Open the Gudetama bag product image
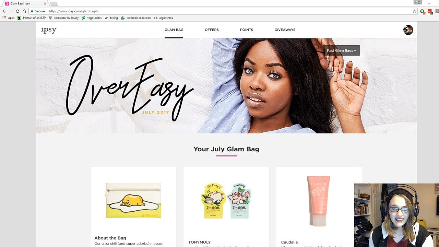 point(133,200)
